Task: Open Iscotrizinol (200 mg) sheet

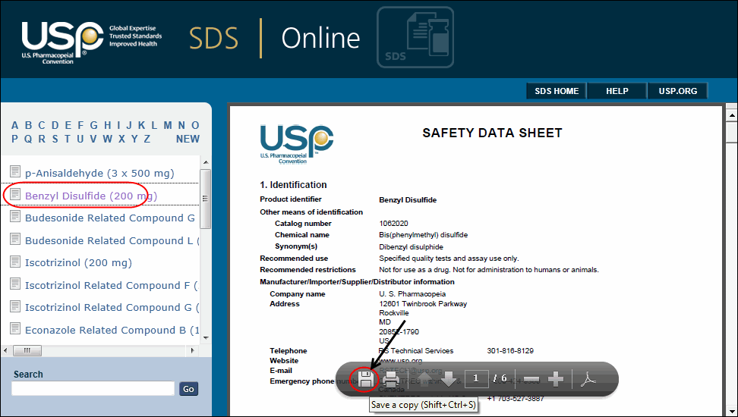Action: click(79, 263)
